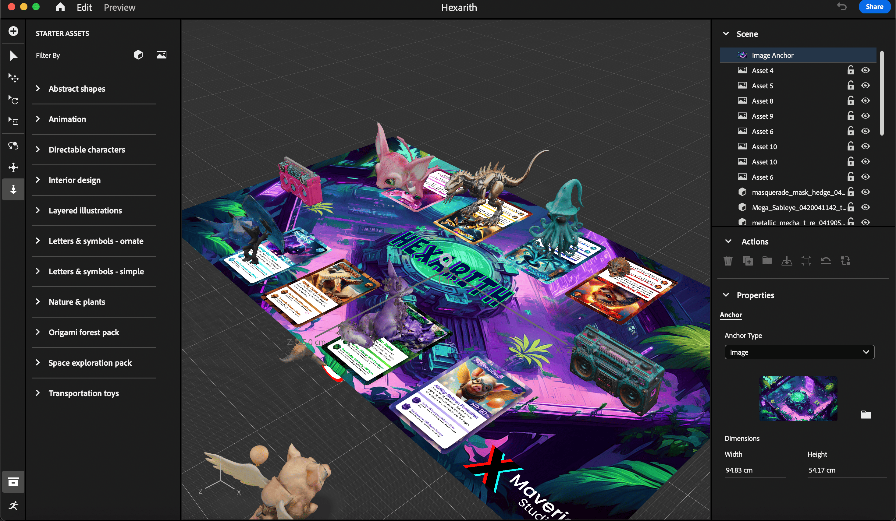Toggle lock on Asset 8

pos(851,100)
